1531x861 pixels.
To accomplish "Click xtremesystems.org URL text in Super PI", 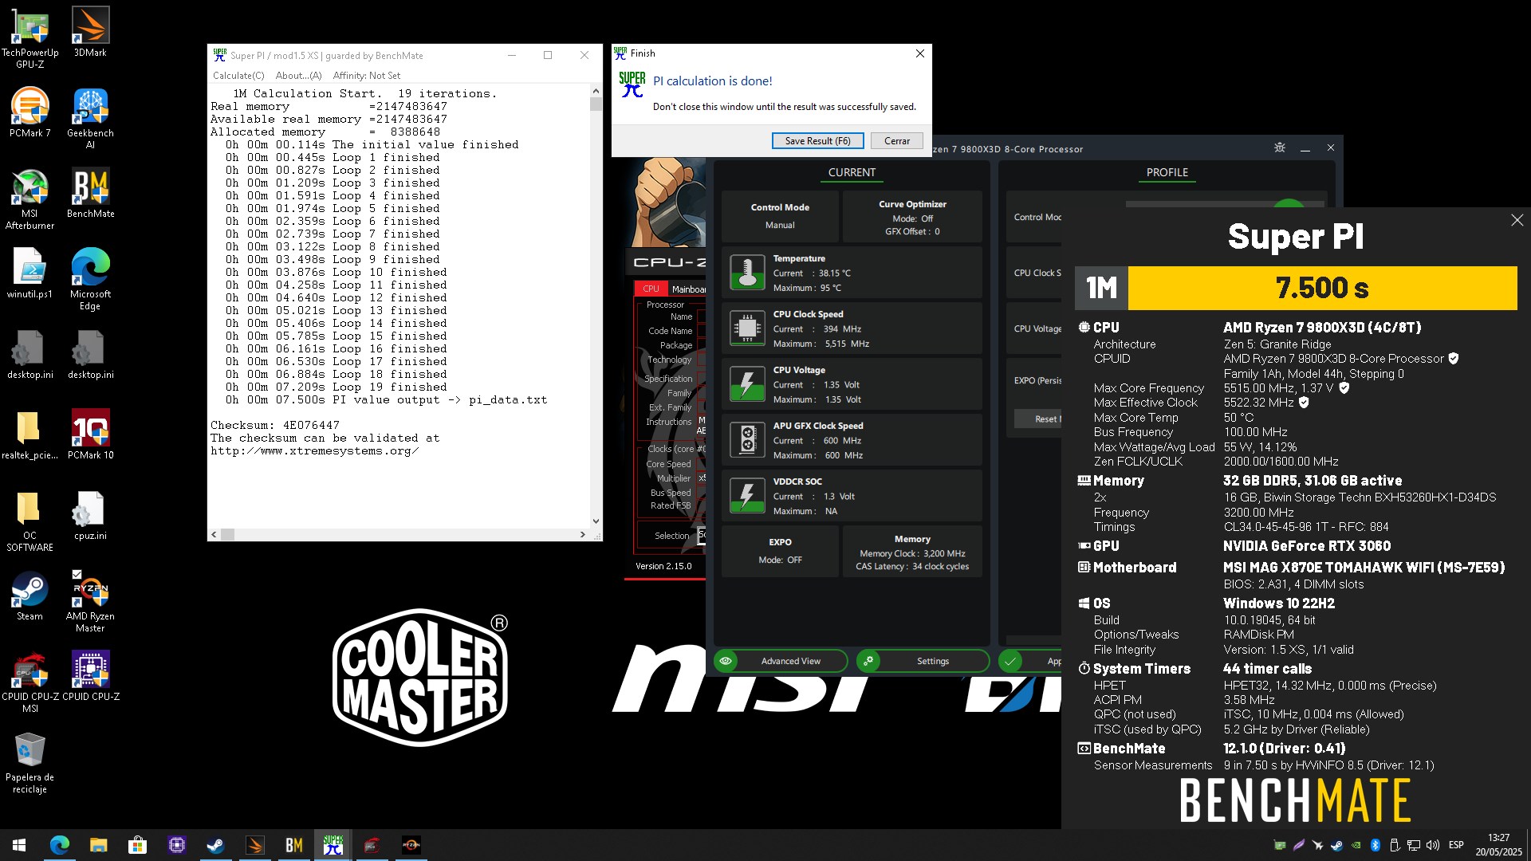I will click(314, 451).
